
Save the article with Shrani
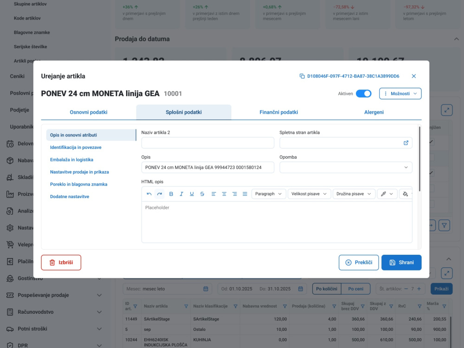click(x=401, y=263)
